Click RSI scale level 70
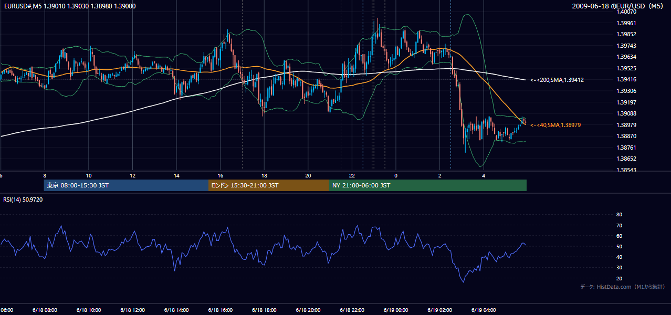Viewport: 671px width, 315px height. pos(619,225)
